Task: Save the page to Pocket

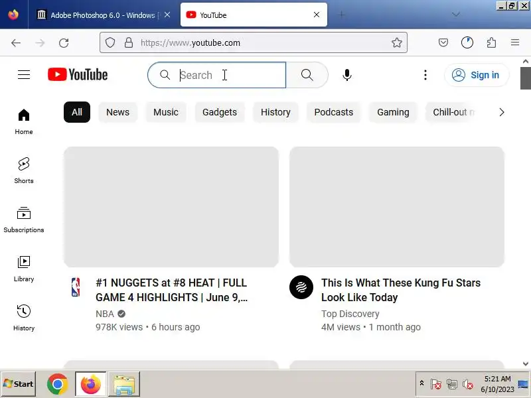Action: click(443, 42)
